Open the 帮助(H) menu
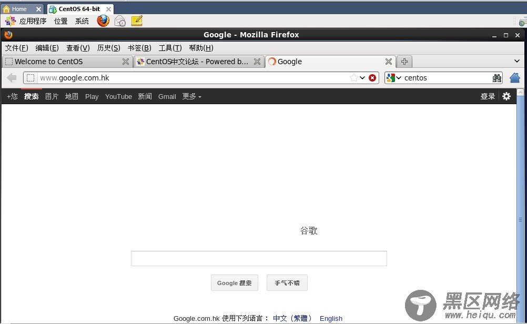 click(201, 48)
